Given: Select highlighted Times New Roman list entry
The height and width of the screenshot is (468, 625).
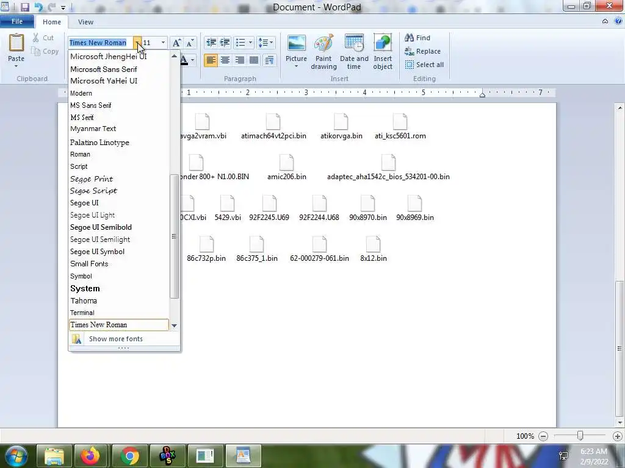Looking at the screenshot, I should tap(119, 325).
